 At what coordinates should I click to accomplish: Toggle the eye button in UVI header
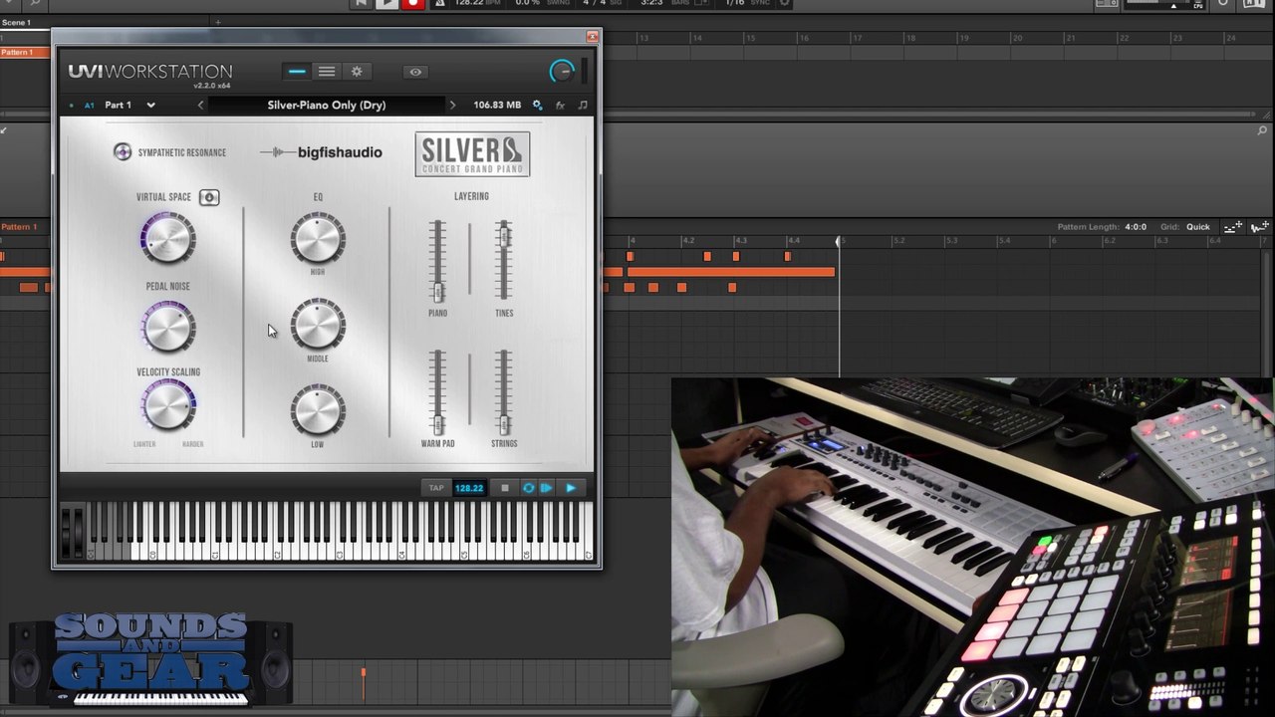coord(415,72)
